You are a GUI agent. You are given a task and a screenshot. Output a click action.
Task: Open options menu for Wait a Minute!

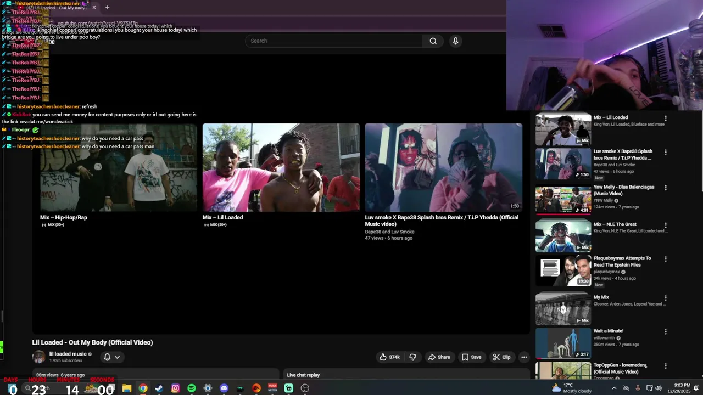(x=666, y=332)
